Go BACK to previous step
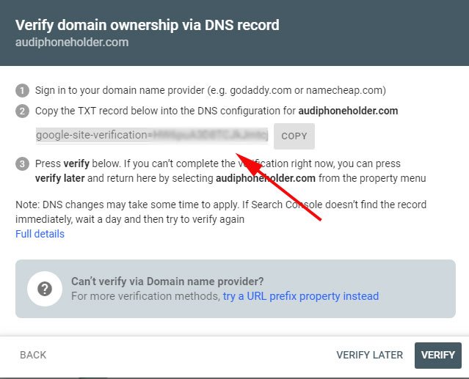The image size is (469, 379). pos(33,355)
